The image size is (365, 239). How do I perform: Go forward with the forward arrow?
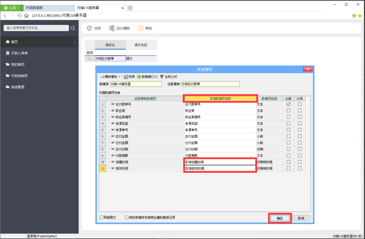coord(12,15)
